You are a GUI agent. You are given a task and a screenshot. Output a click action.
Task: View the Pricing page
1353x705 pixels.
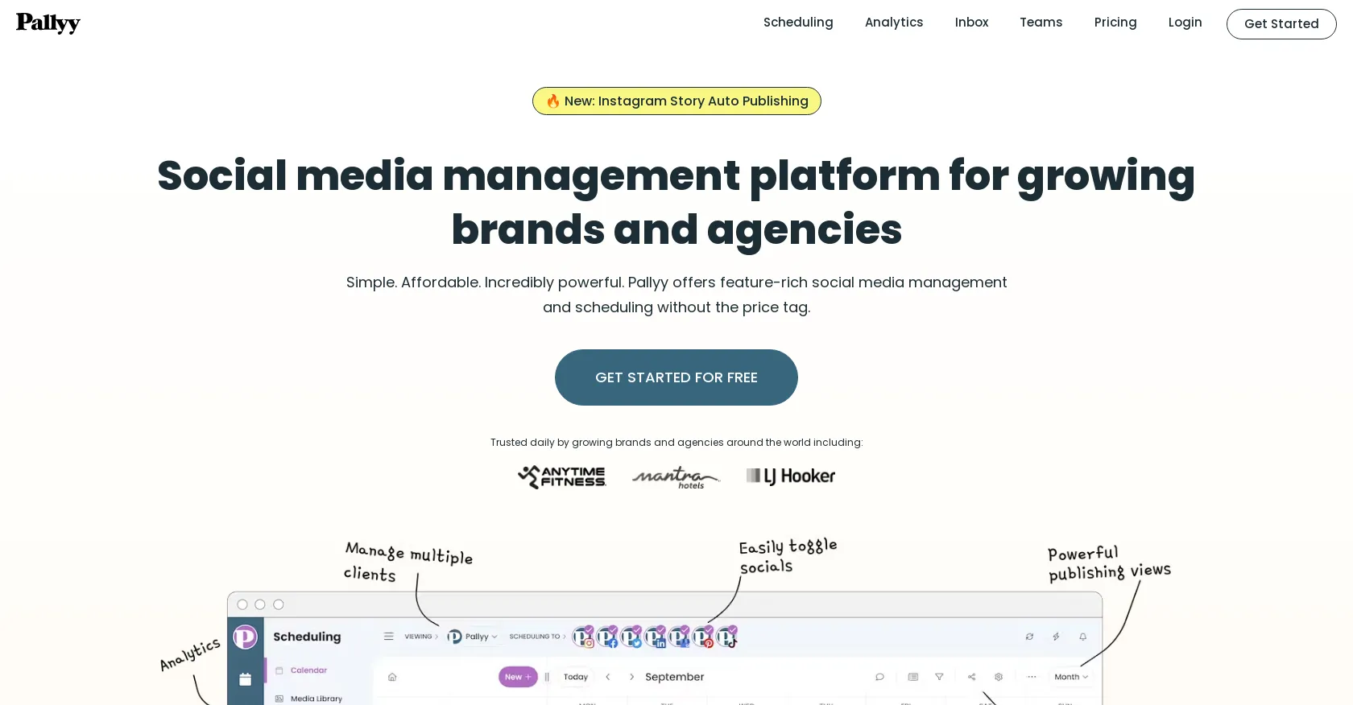click(x=1115, y=23)
